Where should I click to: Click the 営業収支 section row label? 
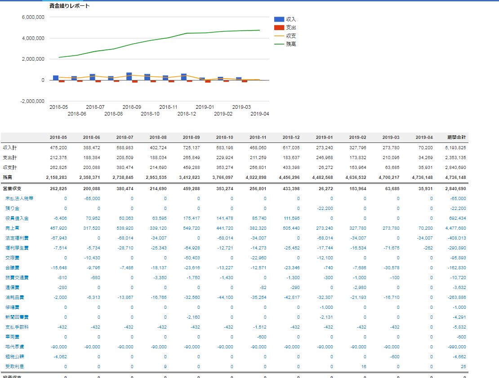tap(12, 189)
